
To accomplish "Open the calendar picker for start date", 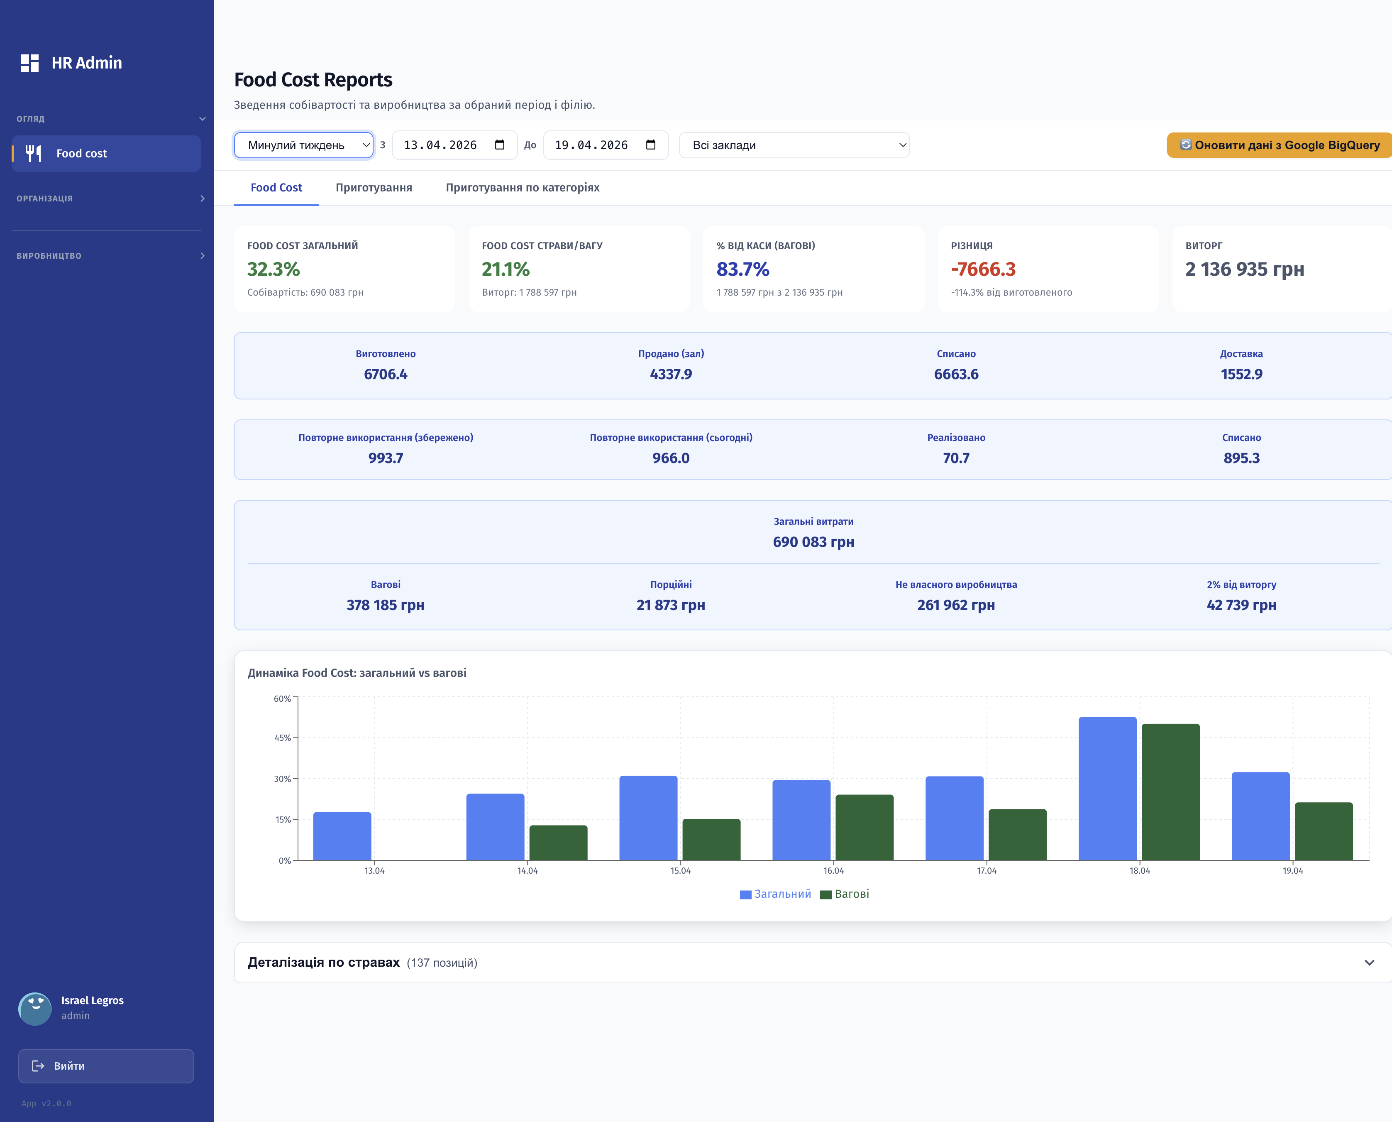I will 499,145.
